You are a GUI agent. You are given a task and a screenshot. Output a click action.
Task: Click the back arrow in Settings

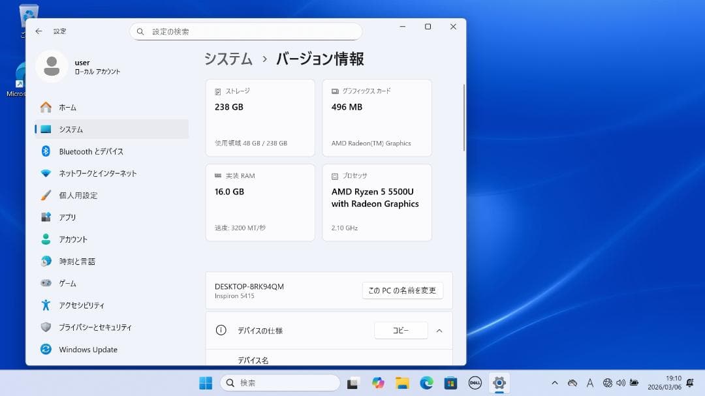(39, 31)
